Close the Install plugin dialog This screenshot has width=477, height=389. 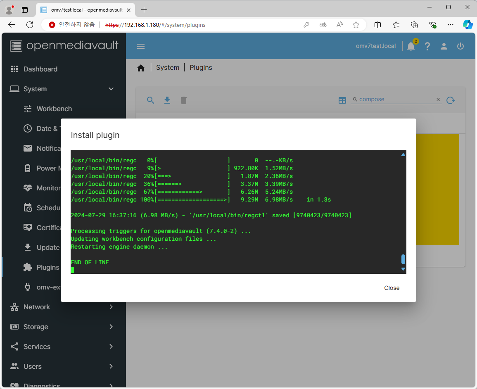(392, 288)
